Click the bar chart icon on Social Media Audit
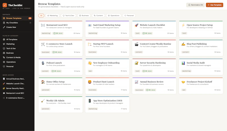Viewport: 227px width, 131px height. pos(183,63)
